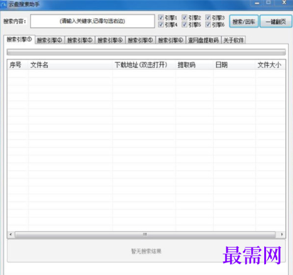Close the 云盘搜索助手 window

284,3
